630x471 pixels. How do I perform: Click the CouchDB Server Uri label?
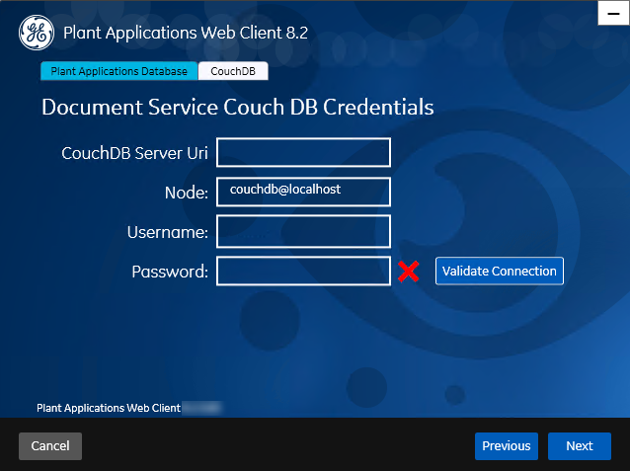point(134,153)
